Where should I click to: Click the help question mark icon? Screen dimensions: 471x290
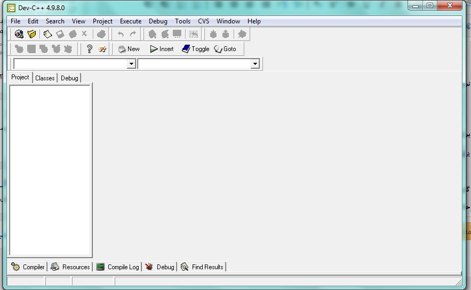89,49
